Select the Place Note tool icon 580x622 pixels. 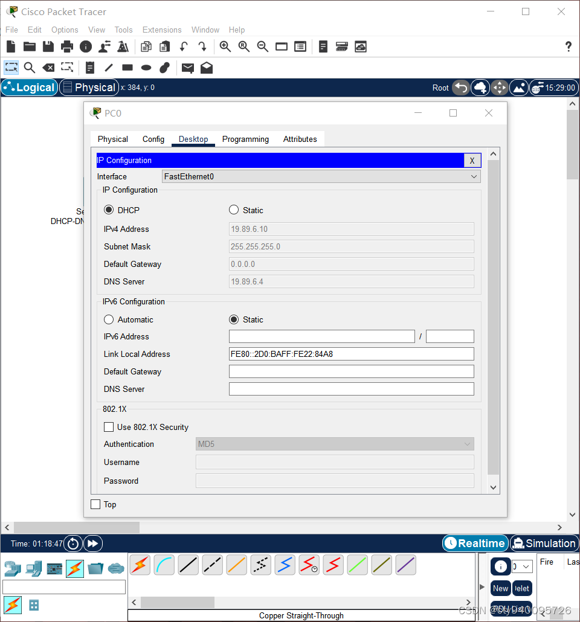90,68
